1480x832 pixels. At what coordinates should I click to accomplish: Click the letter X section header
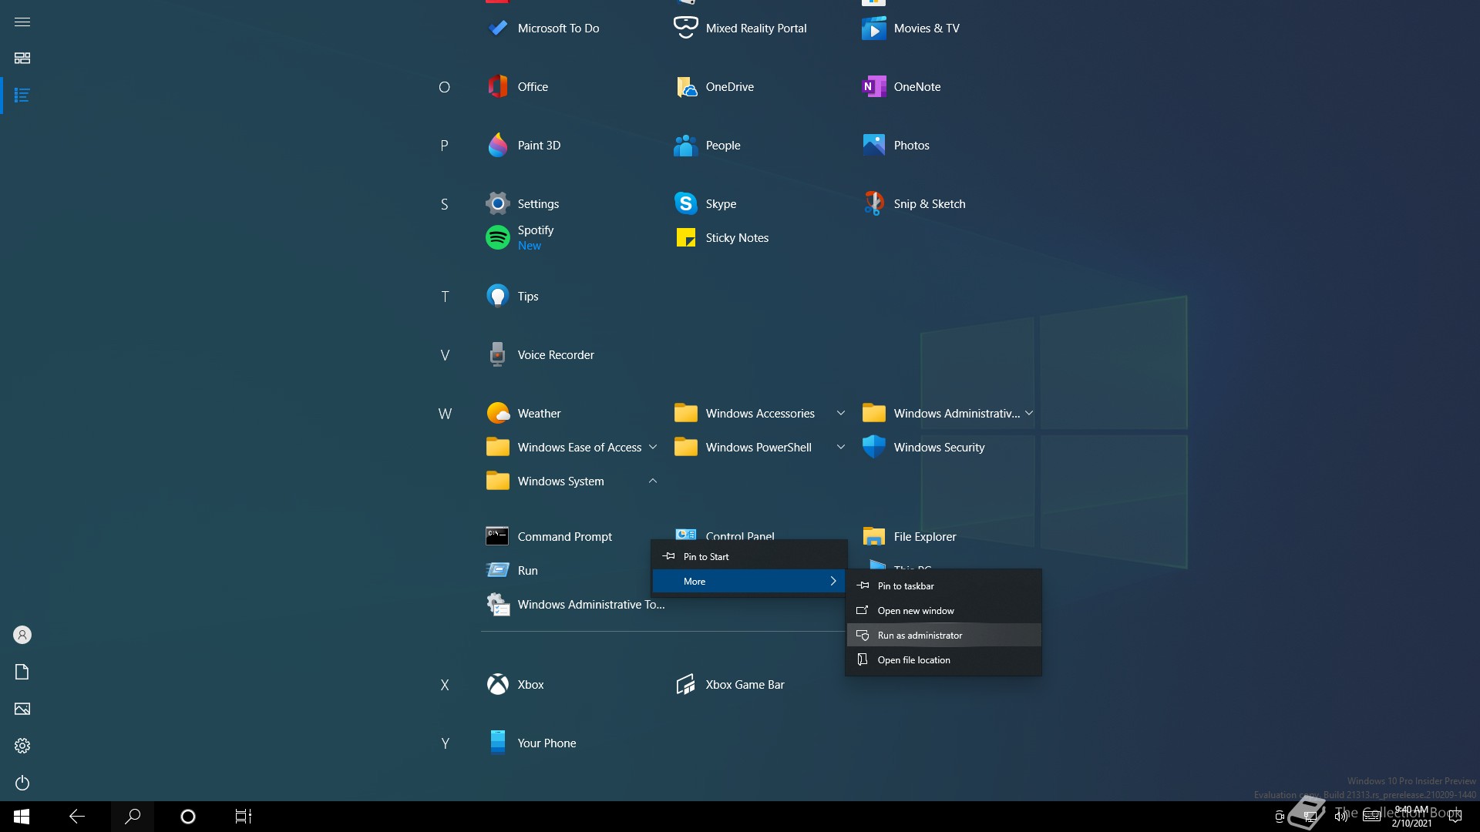pyautogui.click(x=445, y=685)
